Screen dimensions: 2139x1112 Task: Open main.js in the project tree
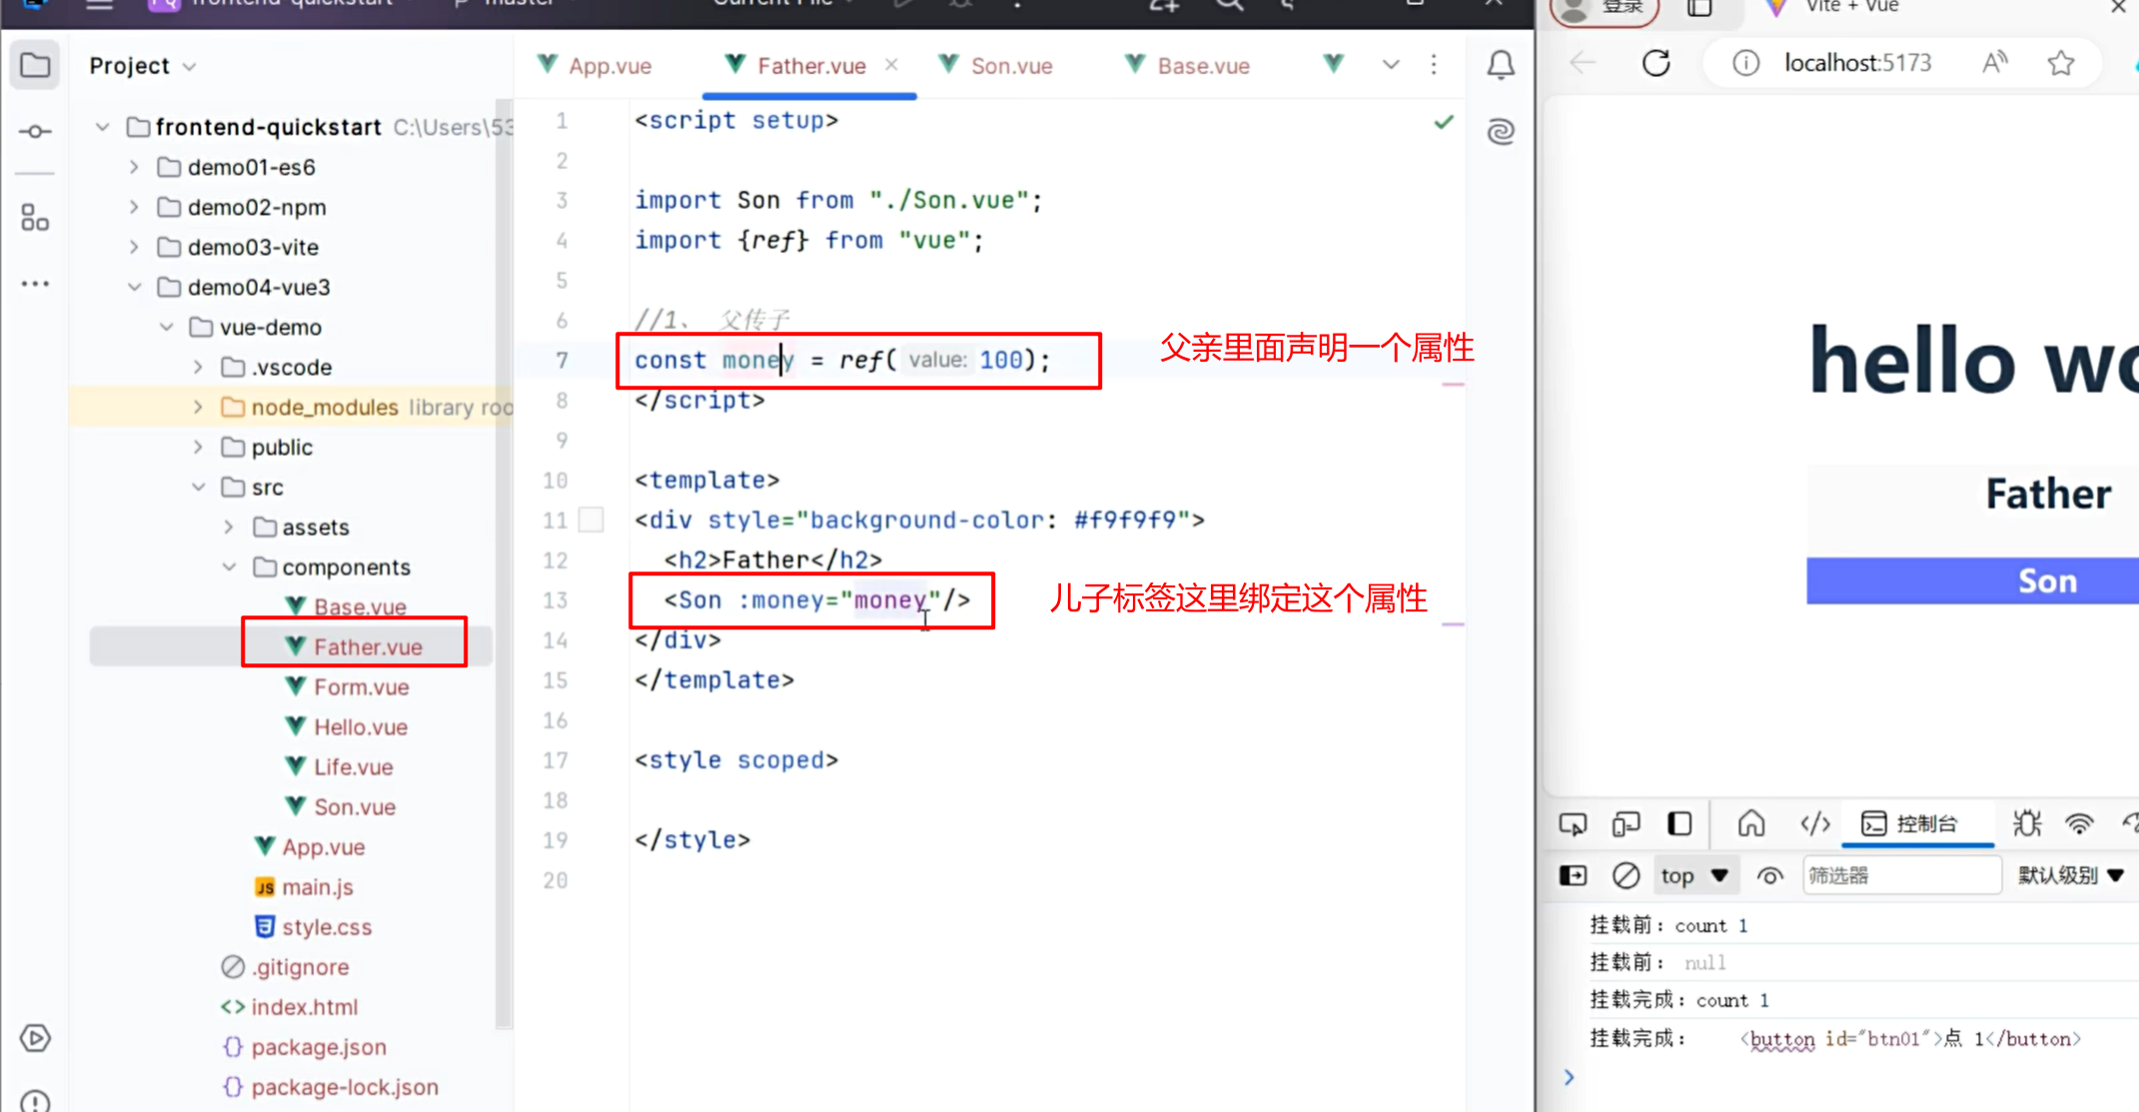coord(317,886)
